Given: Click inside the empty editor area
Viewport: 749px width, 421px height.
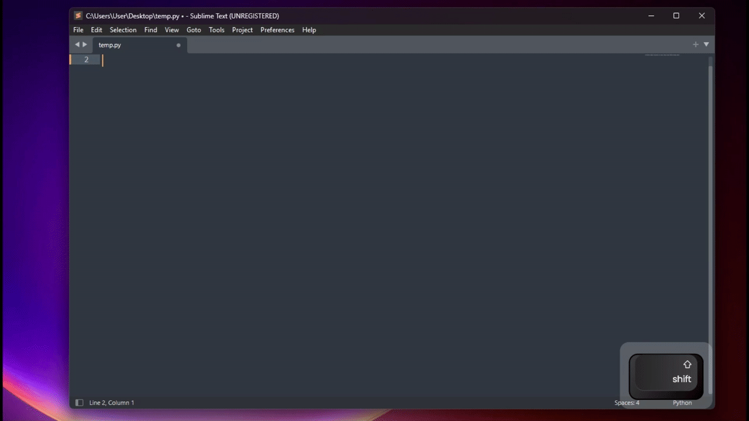Looking at the screenshot, I should 351,205.
